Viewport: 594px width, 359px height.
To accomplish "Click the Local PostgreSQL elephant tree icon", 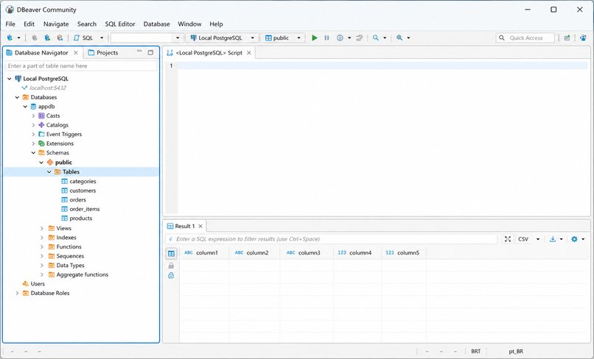I will (18, 79).
